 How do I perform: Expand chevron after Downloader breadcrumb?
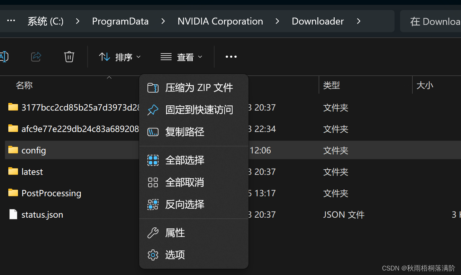coord(359,21)
